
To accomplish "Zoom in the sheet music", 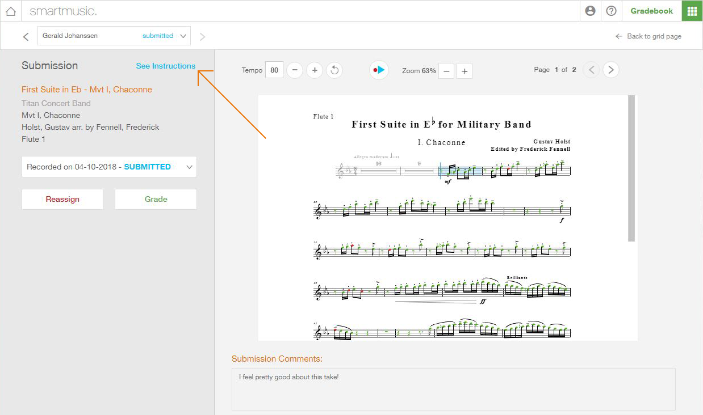I will coord(465,71).
